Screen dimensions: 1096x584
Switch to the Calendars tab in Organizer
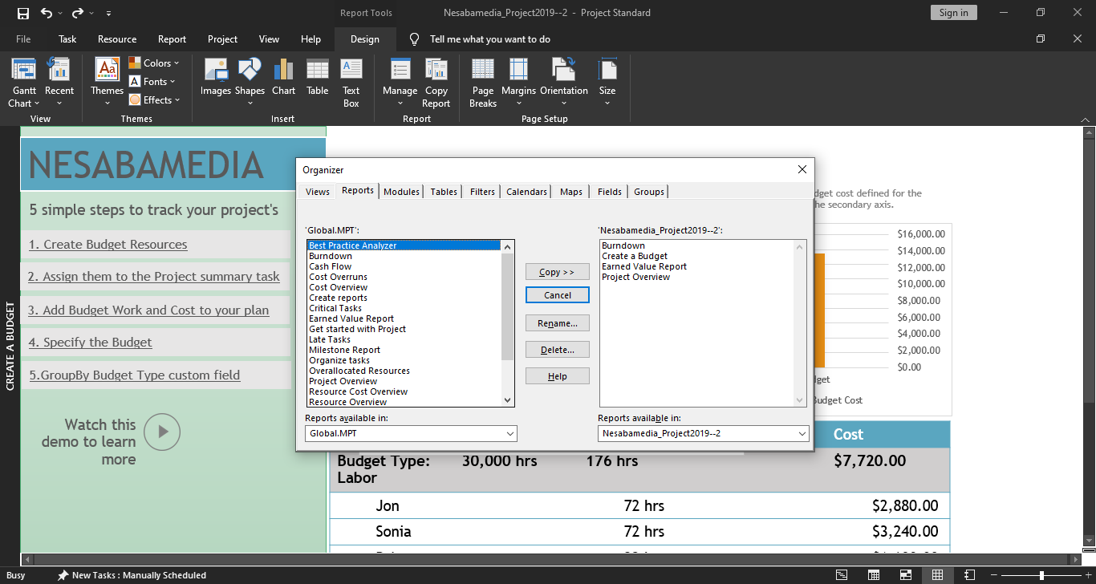click(526, 192)
